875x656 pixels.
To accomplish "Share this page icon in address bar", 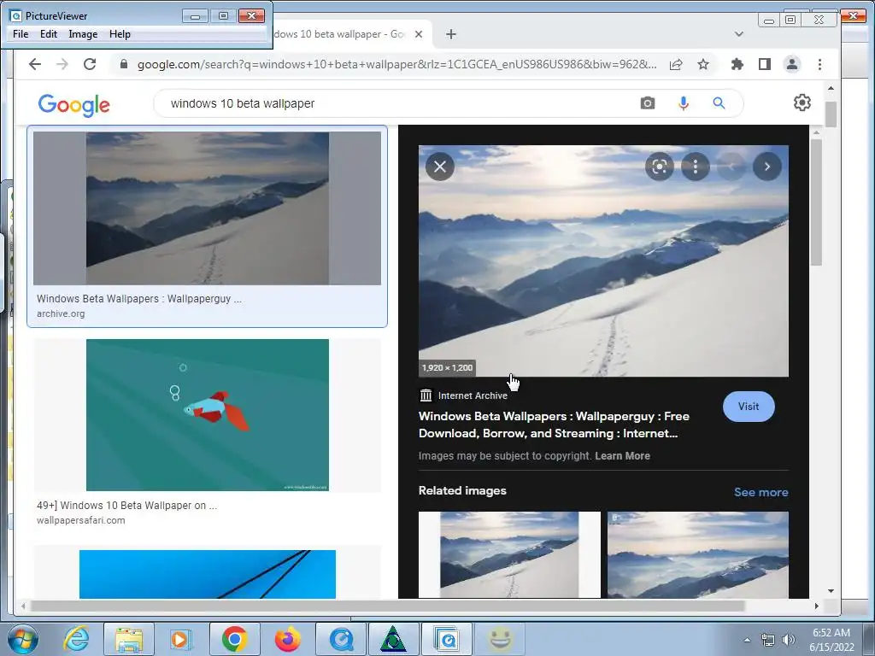I will tap(676, 64).
